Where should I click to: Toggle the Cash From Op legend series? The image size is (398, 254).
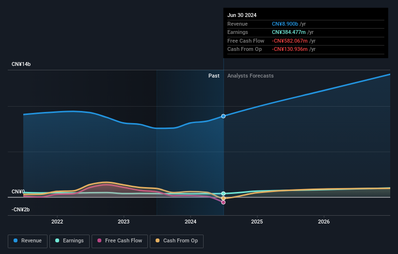pyautogui.click(x=176, y=241)
